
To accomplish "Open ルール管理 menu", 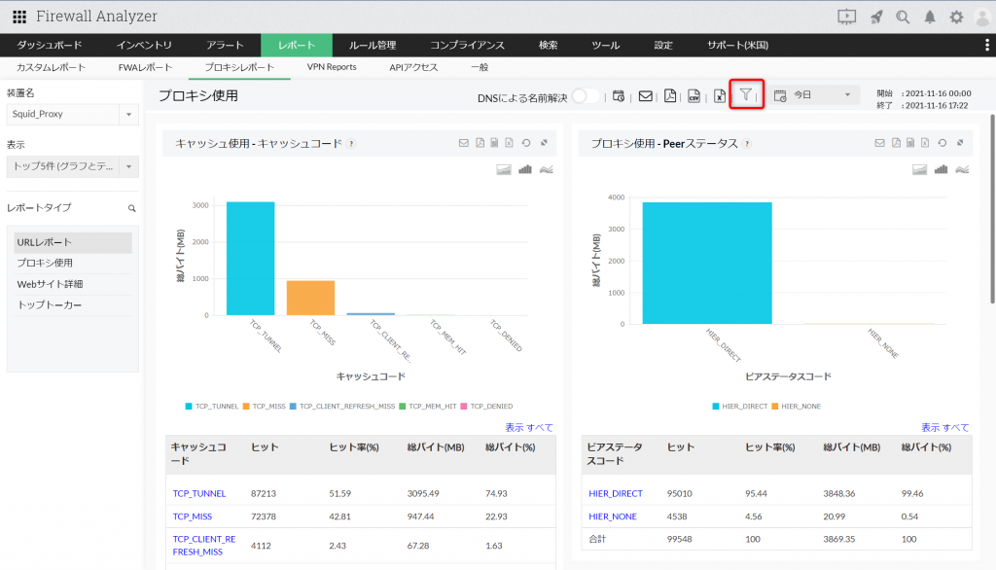I will pyautogui.click(x=373, y=45).
